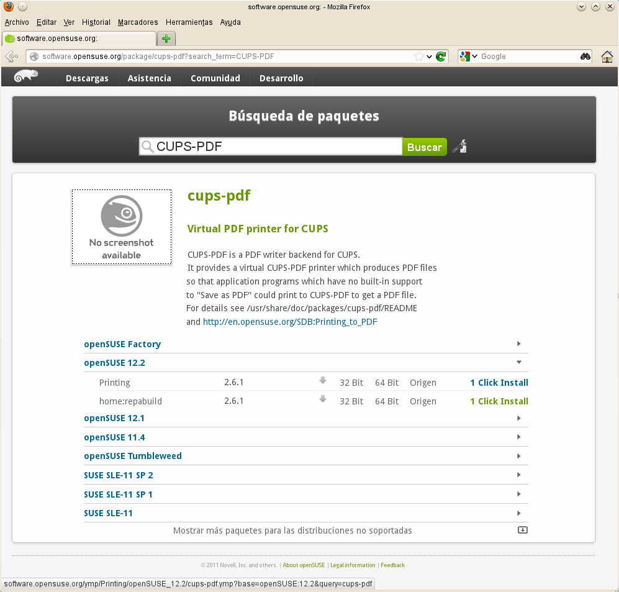Click the openSUSE Tumbleweed heading
The width and height of the screenshot is (619, 592).
pyautogui.click(x=133, y=456)
